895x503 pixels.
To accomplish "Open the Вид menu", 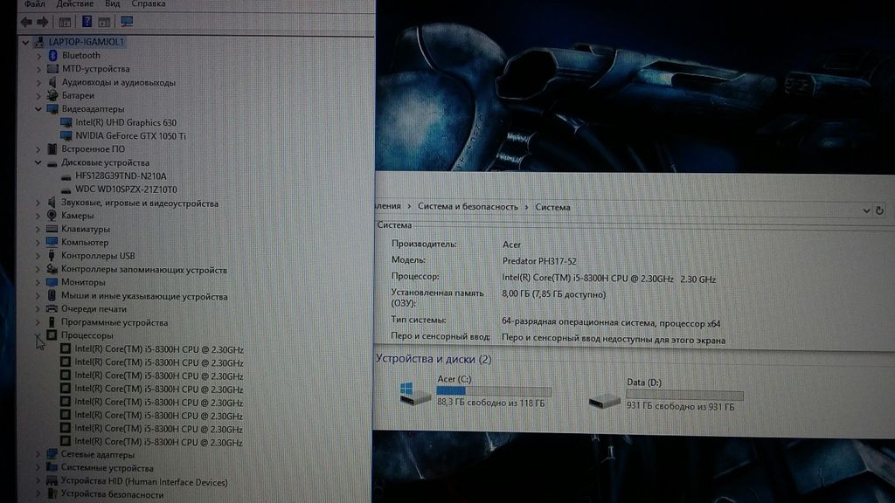I will 113,4.
